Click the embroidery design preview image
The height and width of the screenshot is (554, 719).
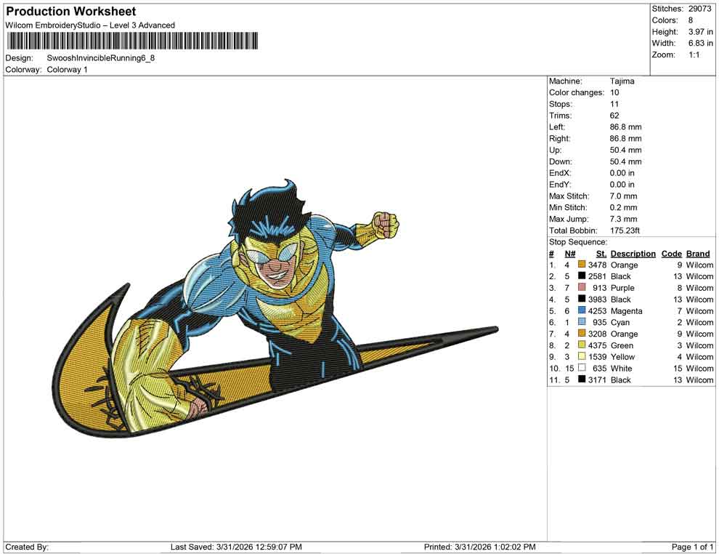[x=275, y=308]
